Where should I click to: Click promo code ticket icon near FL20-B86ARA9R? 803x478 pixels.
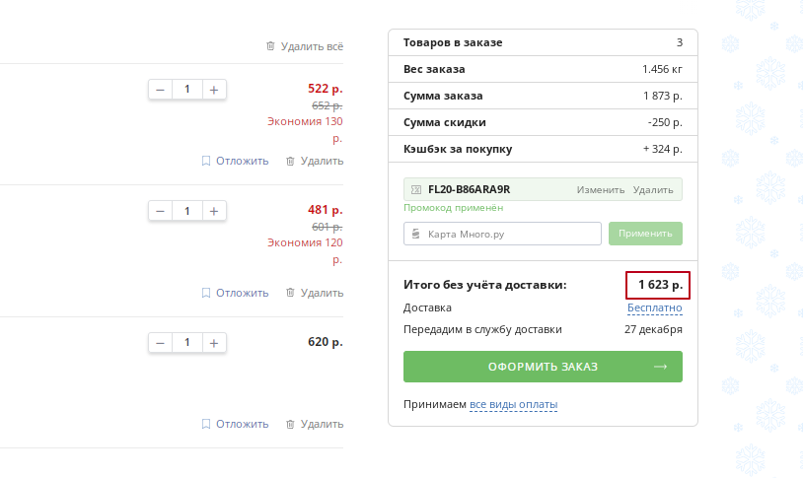pyautogui.click(x=416, y=189)
